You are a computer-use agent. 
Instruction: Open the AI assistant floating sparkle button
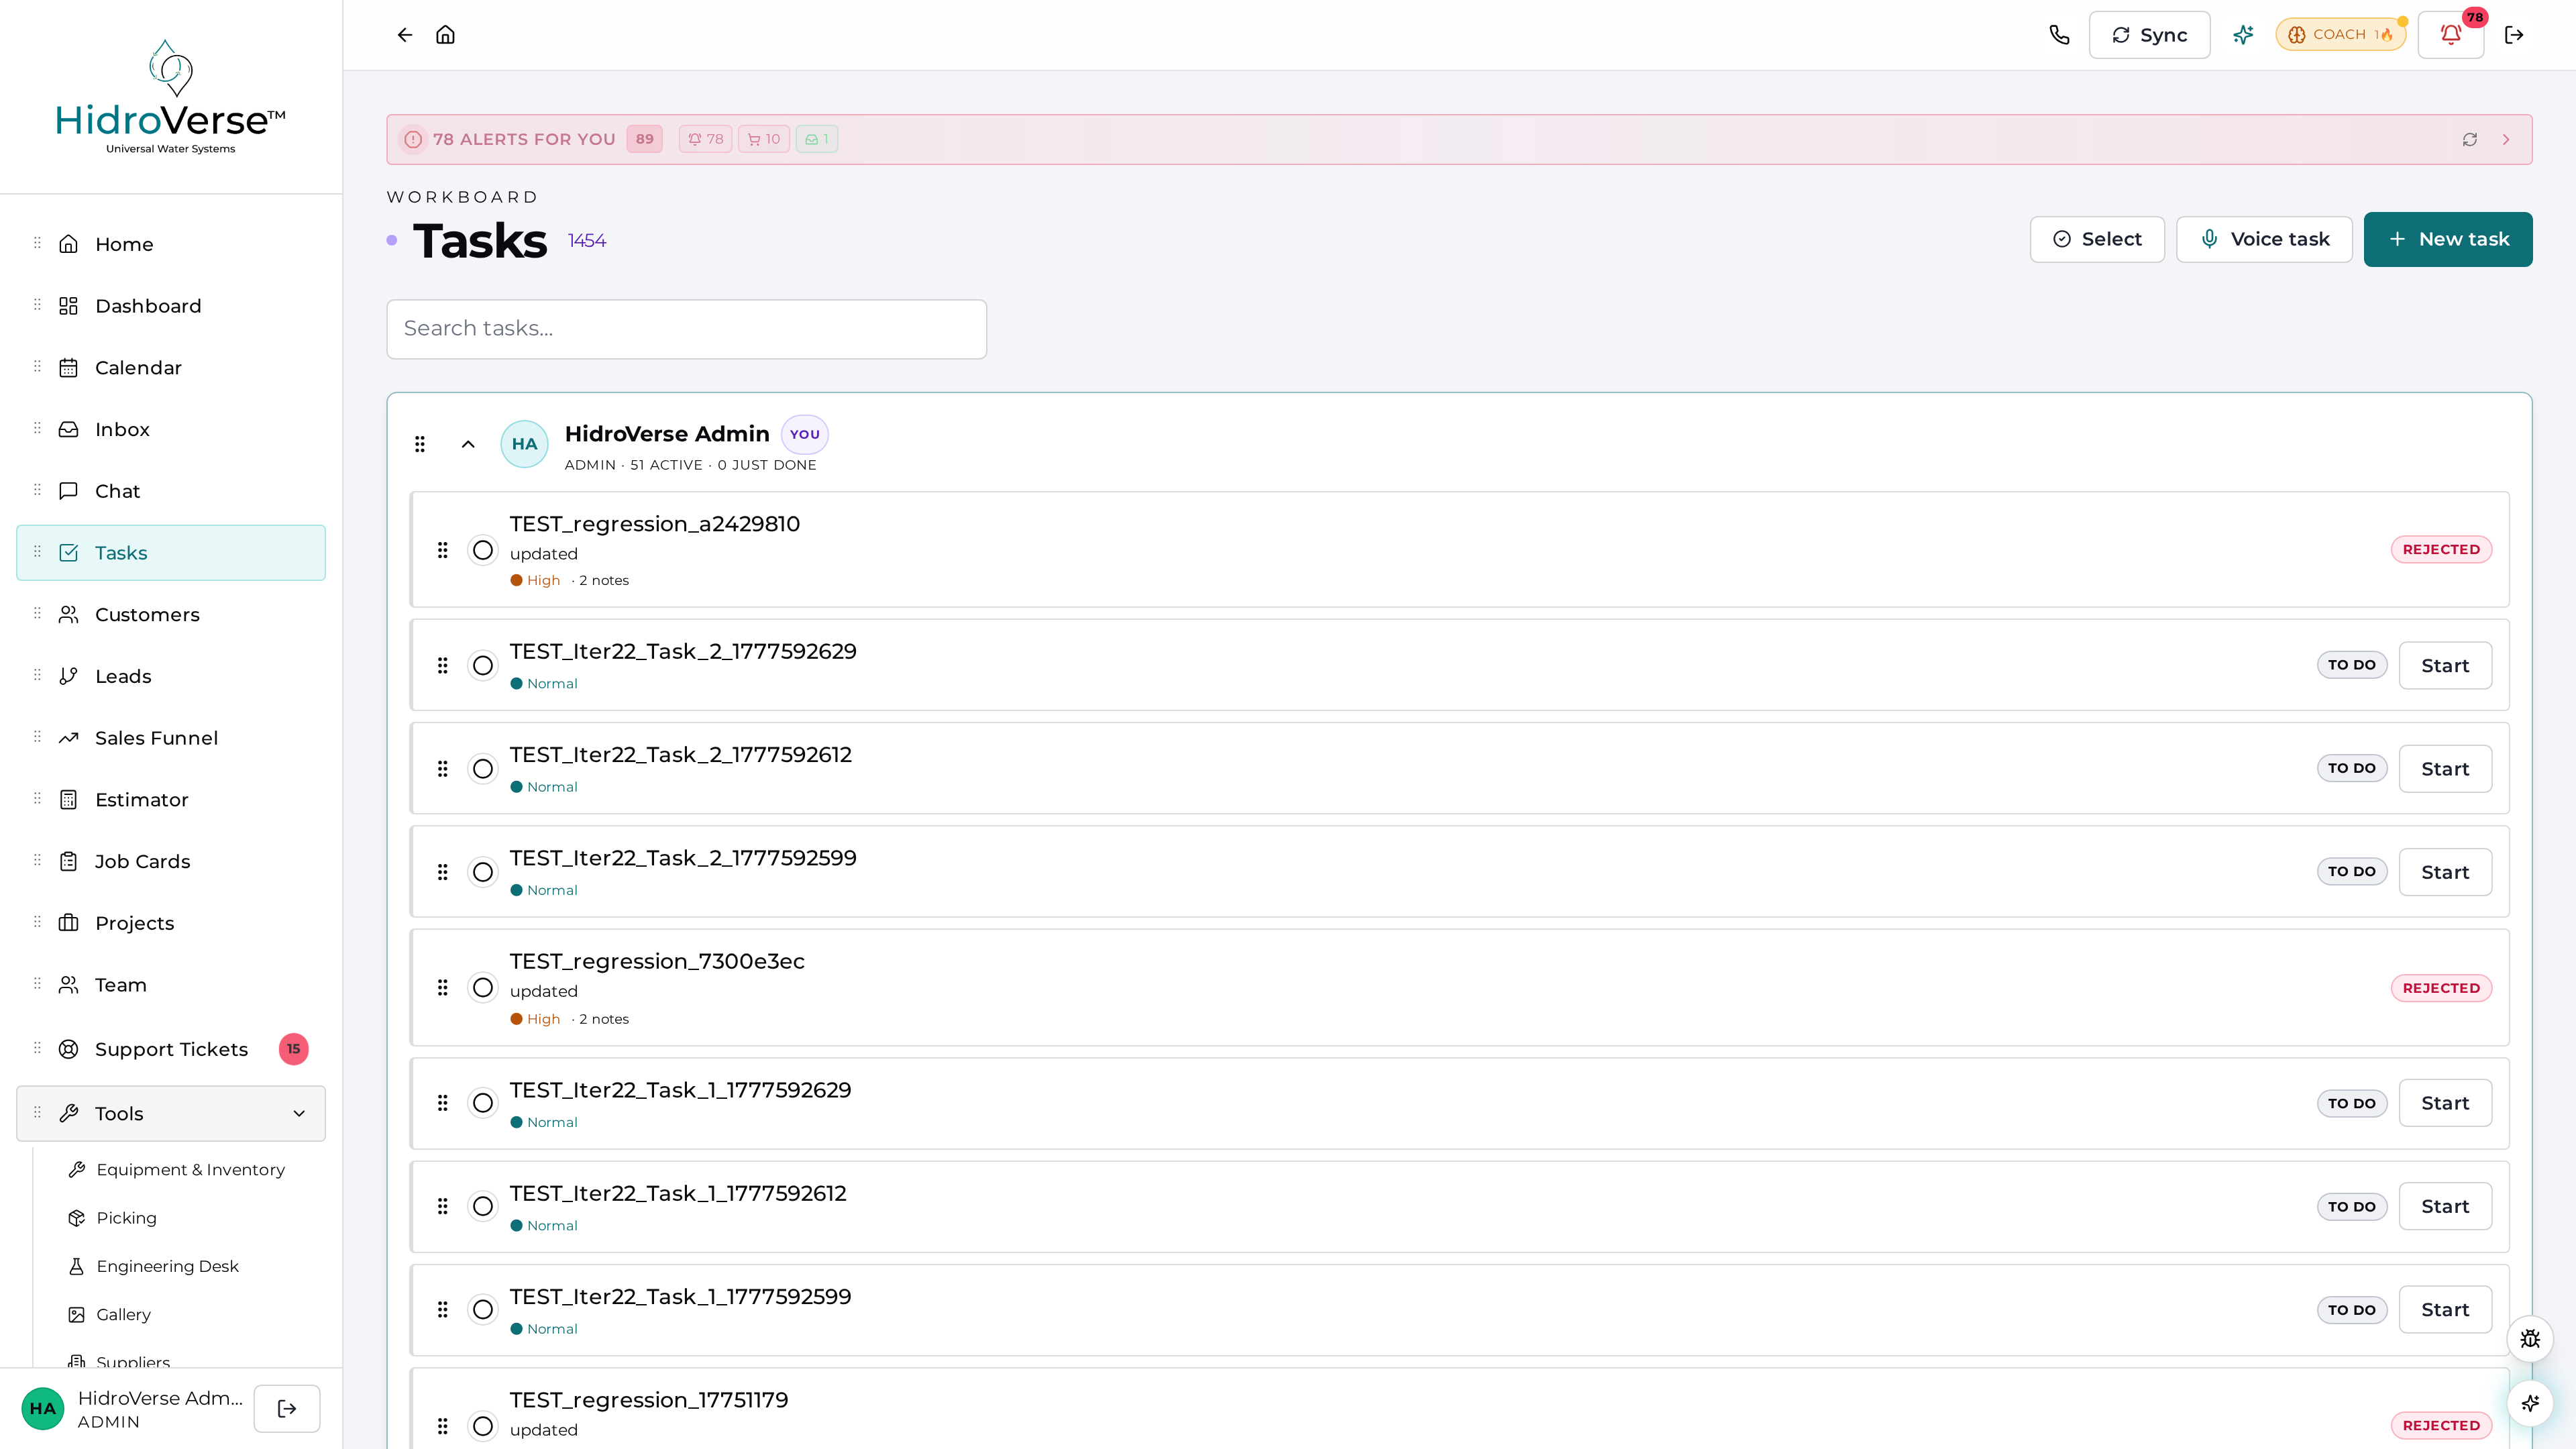click(x=2530, y=1403)
